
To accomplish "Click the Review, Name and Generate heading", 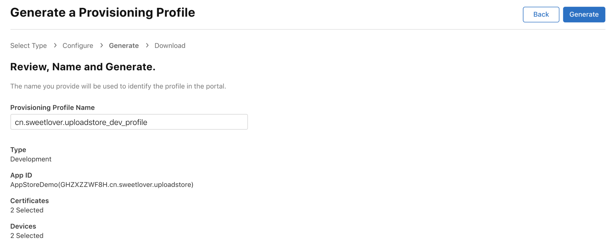I will point(83,67).
